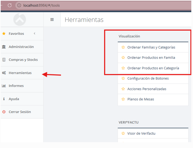Star the Configuración de Botones entry
Screen dimensions: 193x148
[x=123, y=78]
